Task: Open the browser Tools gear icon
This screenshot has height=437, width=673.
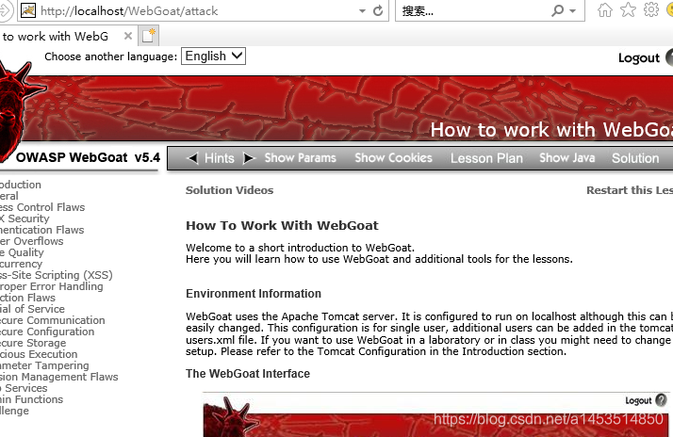Action: 651,9
